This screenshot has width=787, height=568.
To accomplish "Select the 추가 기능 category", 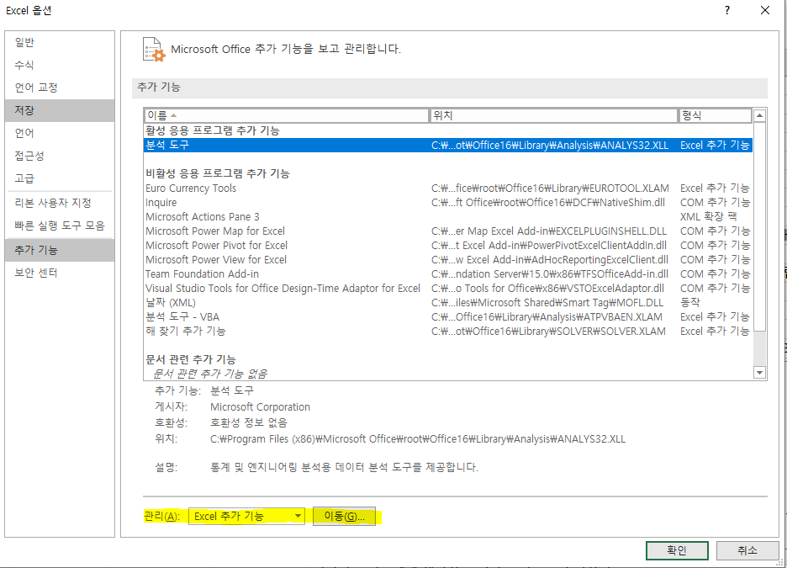I will click(59, 250).
